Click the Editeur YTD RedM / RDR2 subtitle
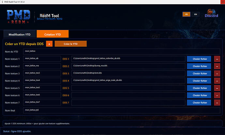 pos(50,19)
